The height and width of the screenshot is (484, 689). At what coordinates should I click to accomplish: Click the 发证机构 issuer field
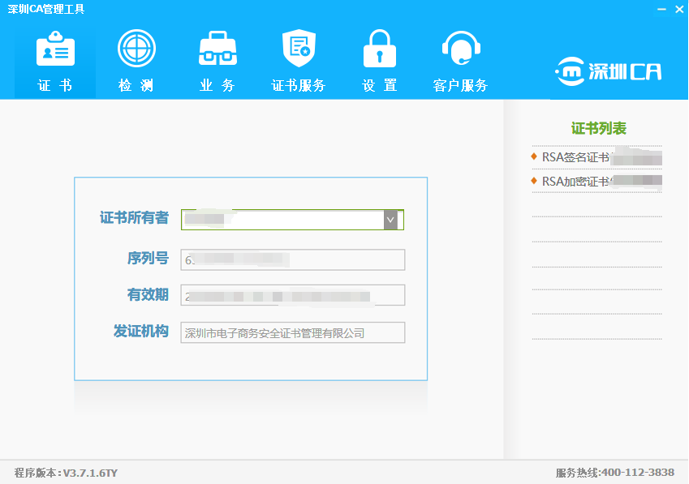[x=292, y=332]
